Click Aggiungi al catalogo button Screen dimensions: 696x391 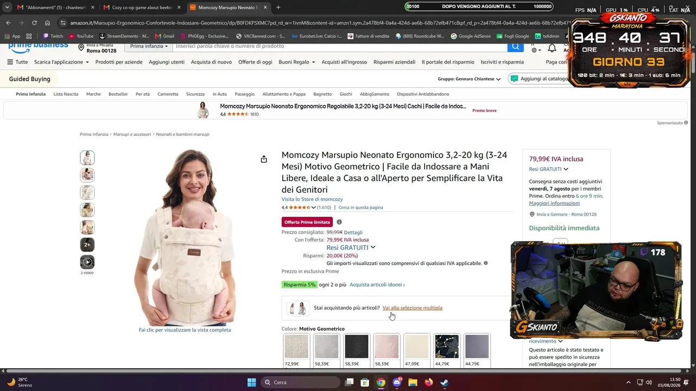538,79
